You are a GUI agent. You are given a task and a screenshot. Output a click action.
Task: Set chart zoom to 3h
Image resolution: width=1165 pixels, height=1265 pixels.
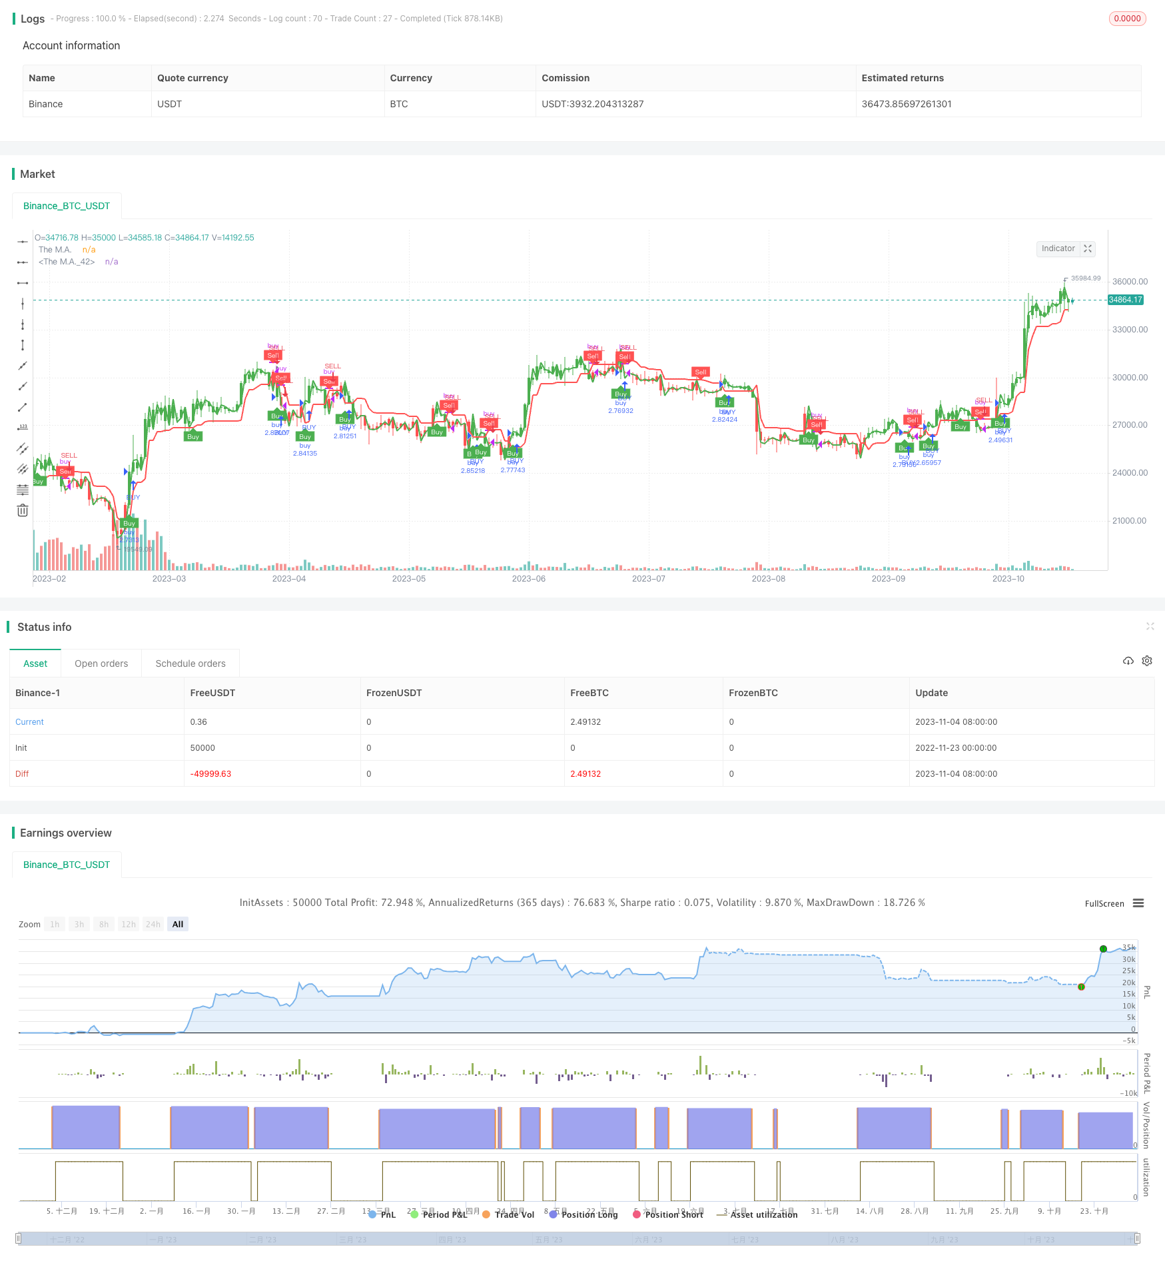[x=79, y=924]
